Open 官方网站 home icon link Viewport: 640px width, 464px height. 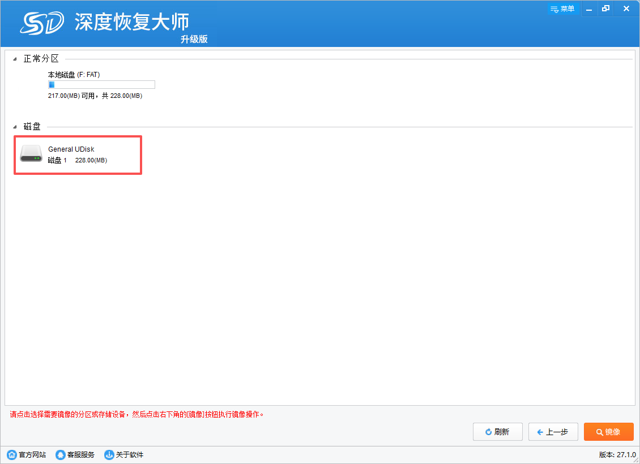point(11,455)
